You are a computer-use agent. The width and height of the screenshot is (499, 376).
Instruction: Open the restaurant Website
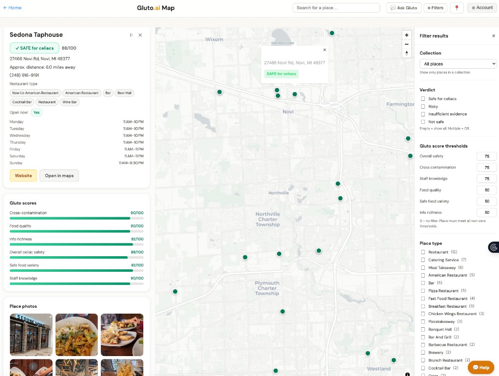(23, 176)
